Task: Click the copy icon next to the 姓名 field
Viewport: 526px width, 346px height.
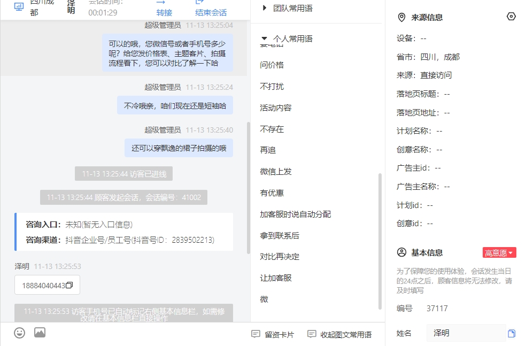Action: (511, 333)
